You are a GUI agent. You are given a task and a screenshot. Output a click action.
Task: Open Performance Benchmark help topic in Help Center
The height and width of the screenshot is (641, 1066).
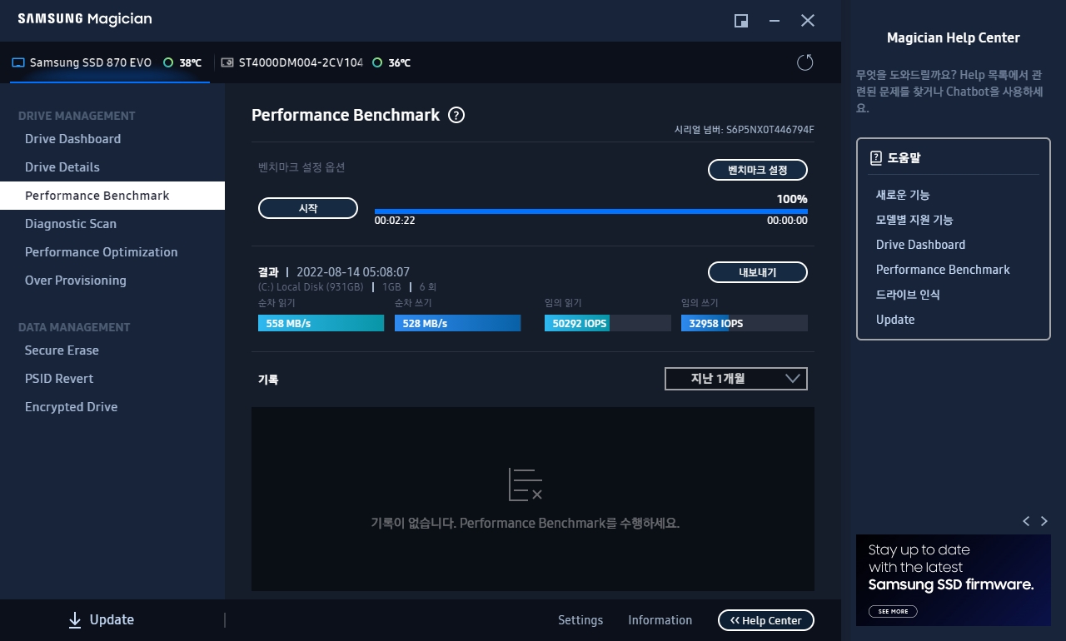[x=943, y=270]
